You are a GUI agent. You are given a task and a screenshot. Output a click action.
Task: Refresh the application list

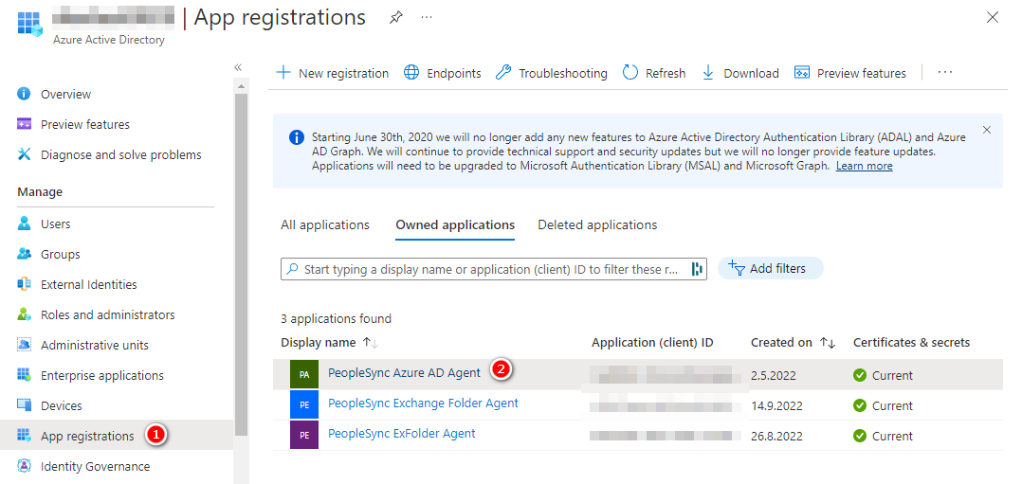point(654,73)
